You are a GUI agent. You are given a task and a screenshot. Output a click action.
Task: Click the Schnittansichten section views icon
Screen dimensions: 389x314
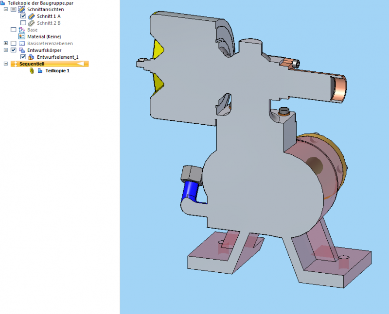21,9
